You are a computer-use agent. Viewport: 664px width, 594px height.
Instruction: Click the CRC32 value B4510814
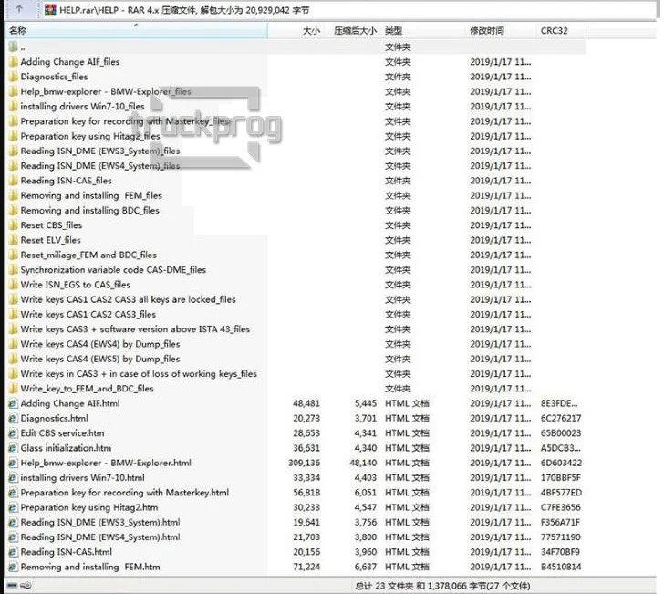pyautogui.click(x=561, y=567)
